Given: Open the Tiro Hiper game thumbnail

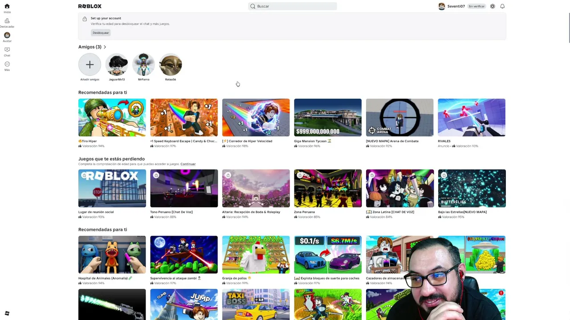Looking at the screenshot, I should coord(112,117).
